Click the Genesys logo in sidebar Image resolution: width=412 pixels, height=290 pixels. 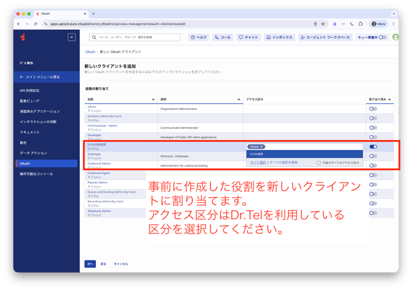pyautogui.click(x=23, y=37)
